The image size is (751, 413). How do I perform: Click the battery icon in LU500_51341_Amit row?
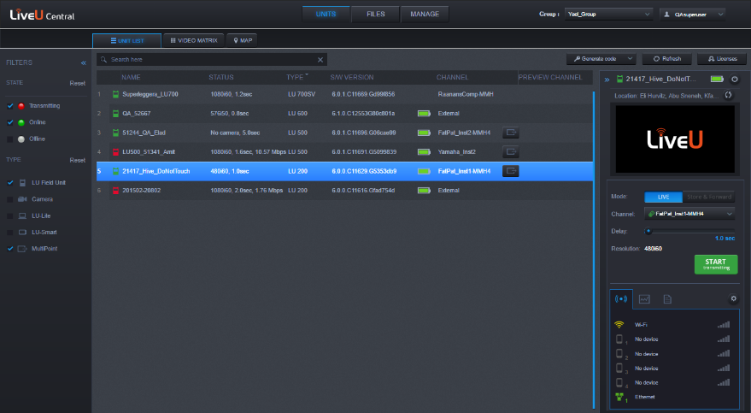tap(424, 152)
